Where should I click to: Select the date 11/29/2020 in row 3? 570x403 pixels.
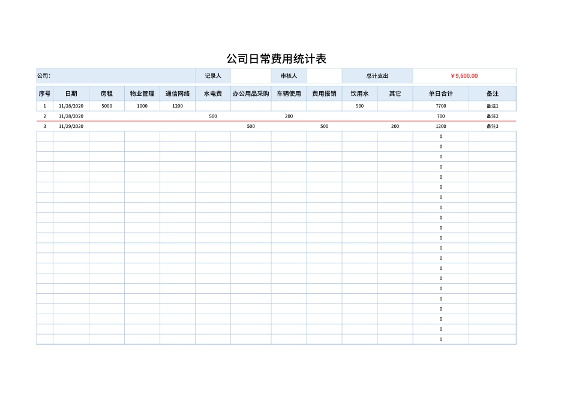click(x=71, y=127)
